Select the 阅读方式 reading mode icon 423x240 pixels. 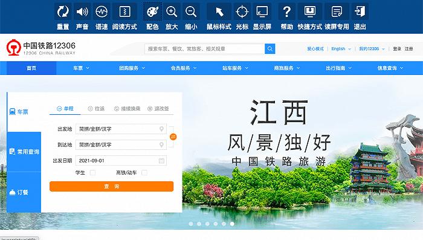pyautogui.click(x=124, y=11)
